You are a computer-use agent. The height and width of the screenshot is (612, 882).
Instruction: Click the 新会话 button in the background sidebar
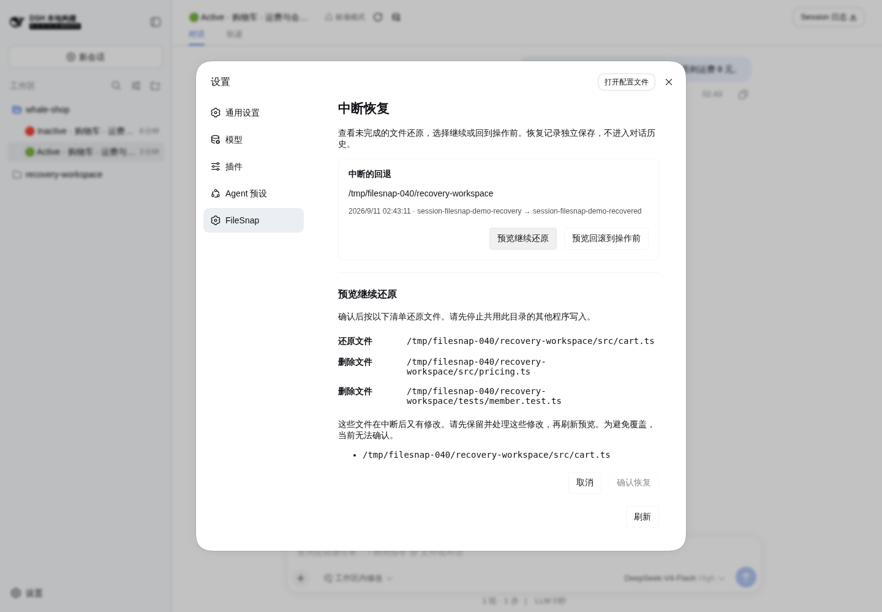pyautogui.click(x=86, y=57)
